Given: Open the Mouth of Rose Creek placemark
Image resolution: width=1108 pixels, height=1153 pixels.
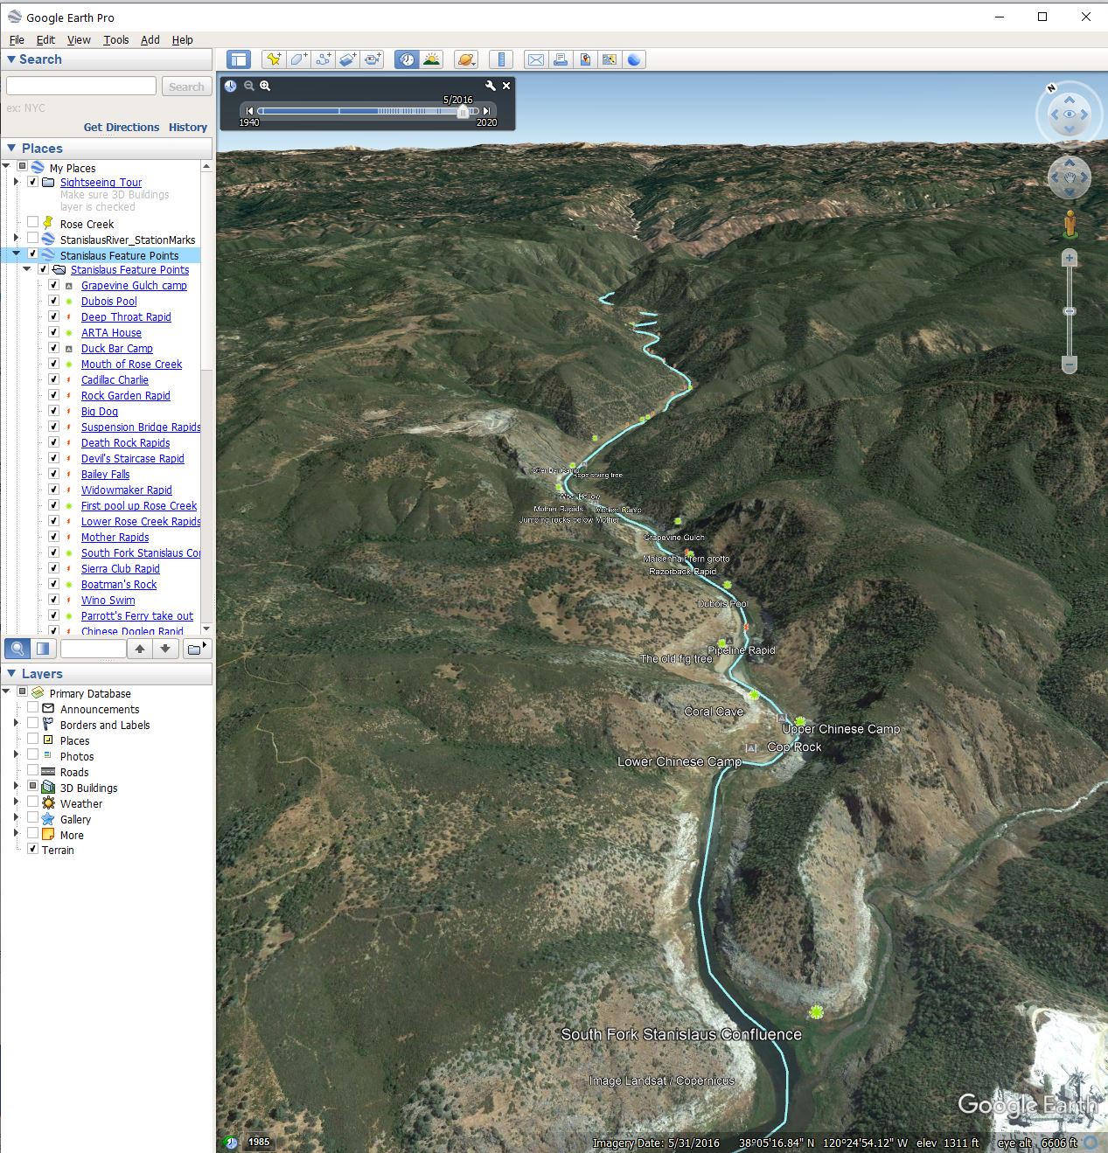Looking at the screenshot, I should pos(131,365).
